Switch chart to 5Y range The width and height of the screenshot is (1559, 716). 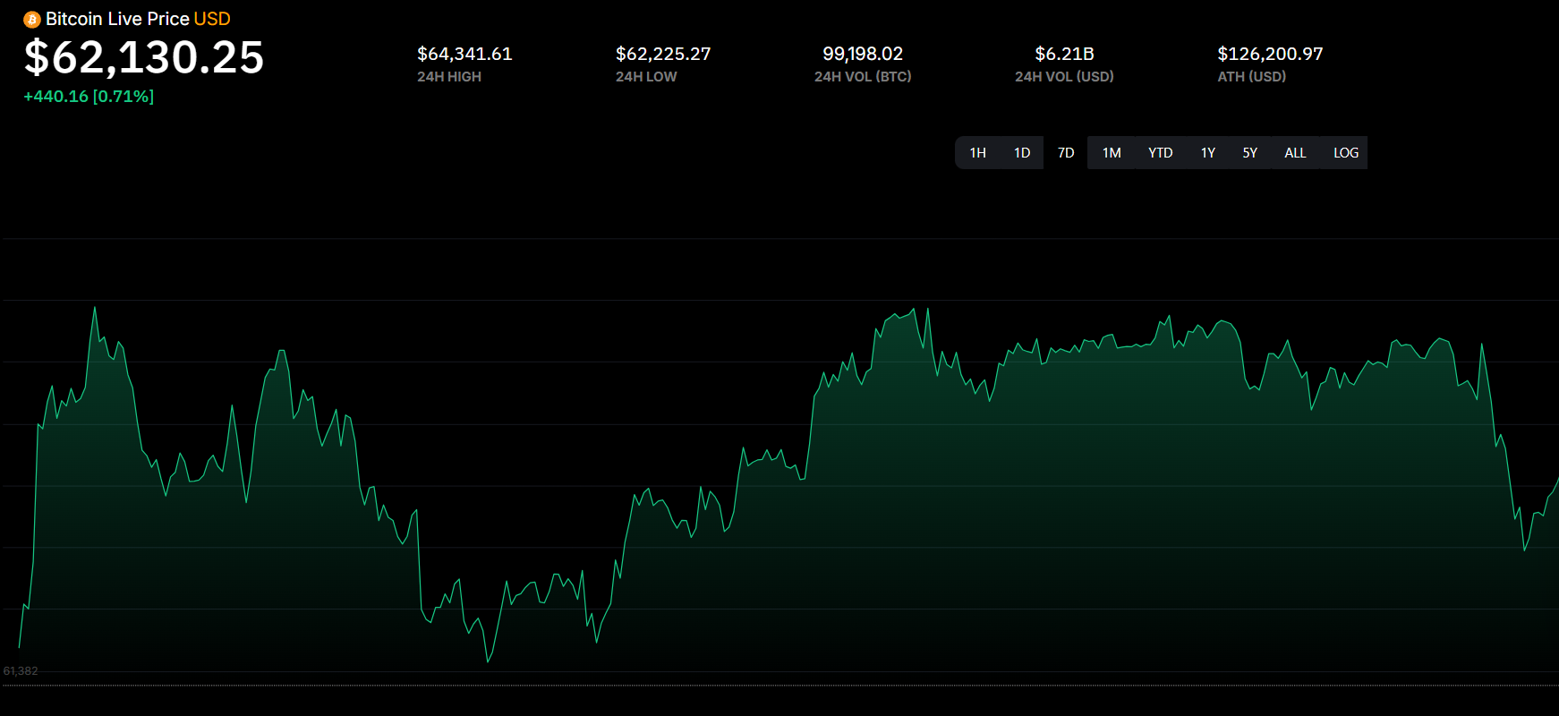coord(1250,153)
